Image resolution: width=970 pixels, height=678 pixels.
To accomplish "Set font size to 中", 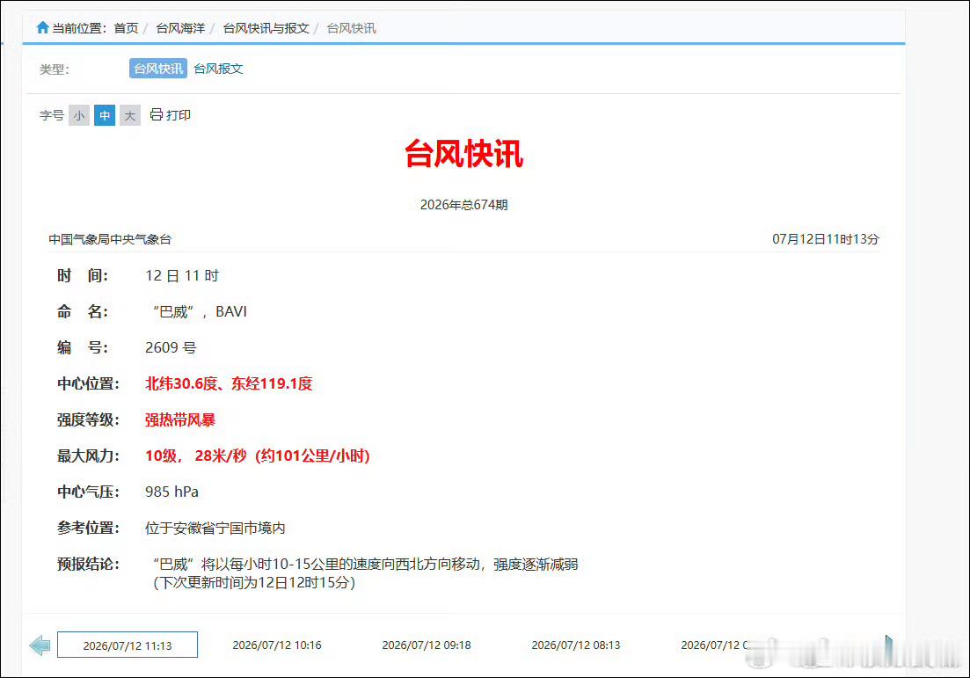I will 105,115.
